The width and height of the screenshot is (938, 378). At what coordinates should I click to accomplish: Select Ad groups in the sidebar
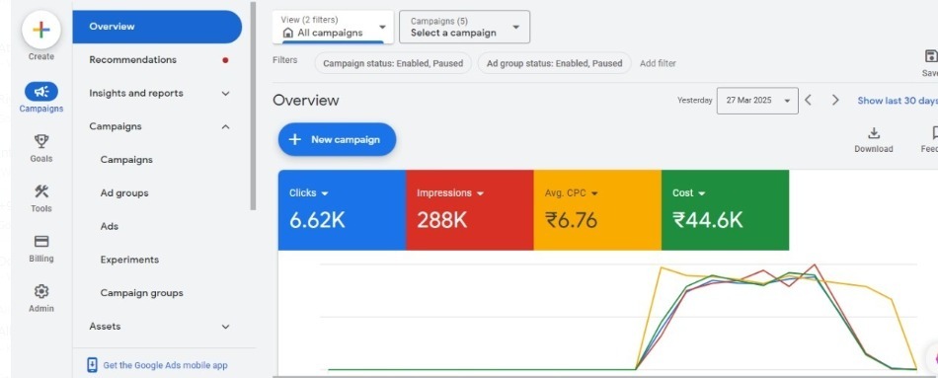click(x=124, y=193)
